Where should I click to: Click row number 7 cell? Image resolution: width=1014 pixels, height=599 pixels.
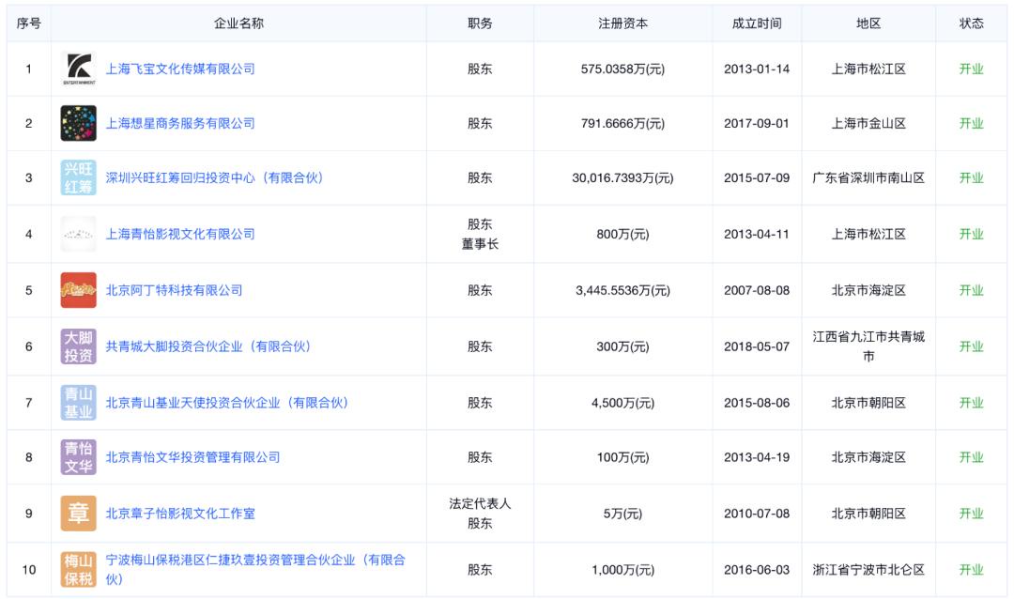tap(28, 403)
